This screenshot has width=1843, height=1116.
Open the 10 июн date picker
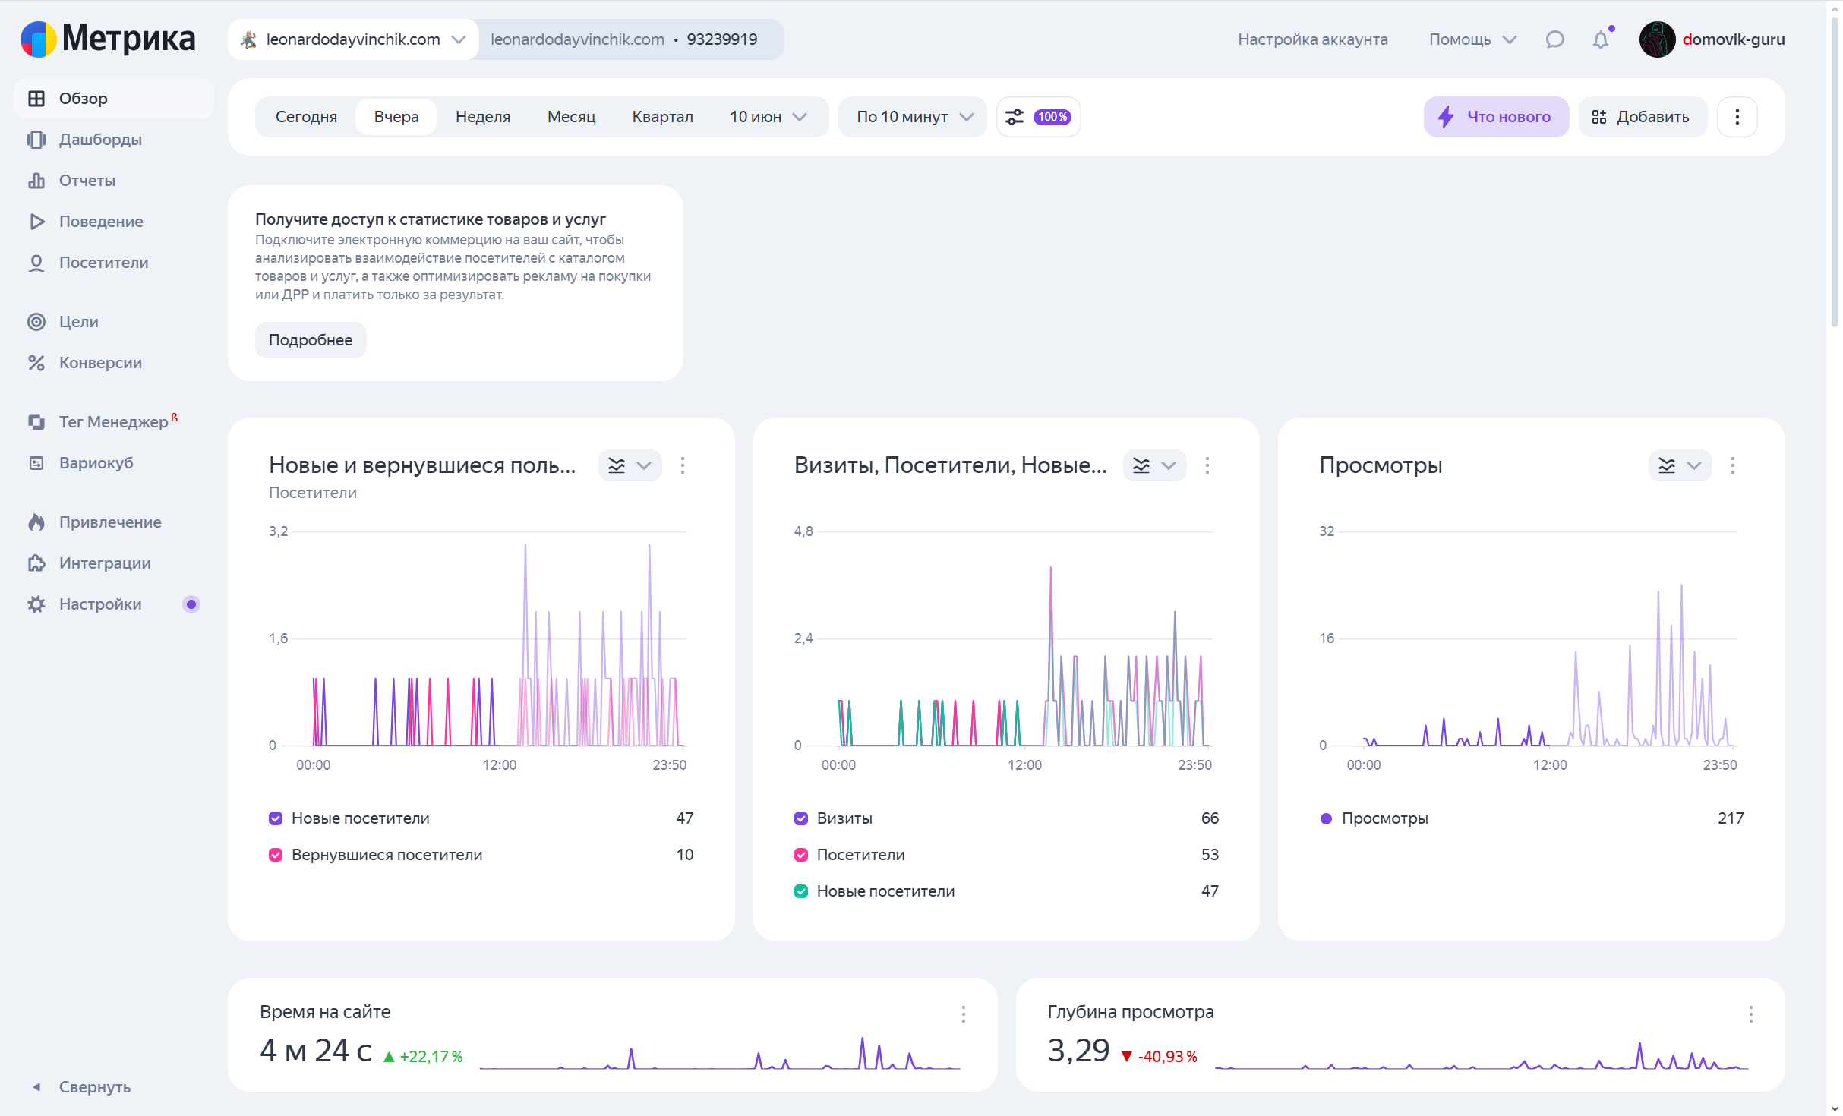[x=767, y=117]
